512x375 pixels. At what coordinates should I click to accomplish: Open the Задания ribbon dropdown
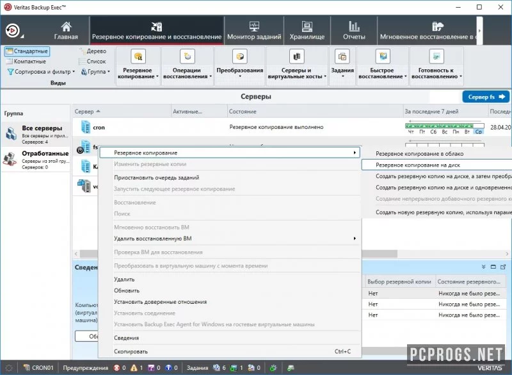[x=342, y=66]
